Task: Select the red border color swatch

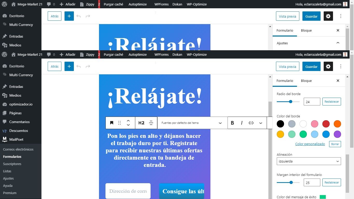Action: 326,124
